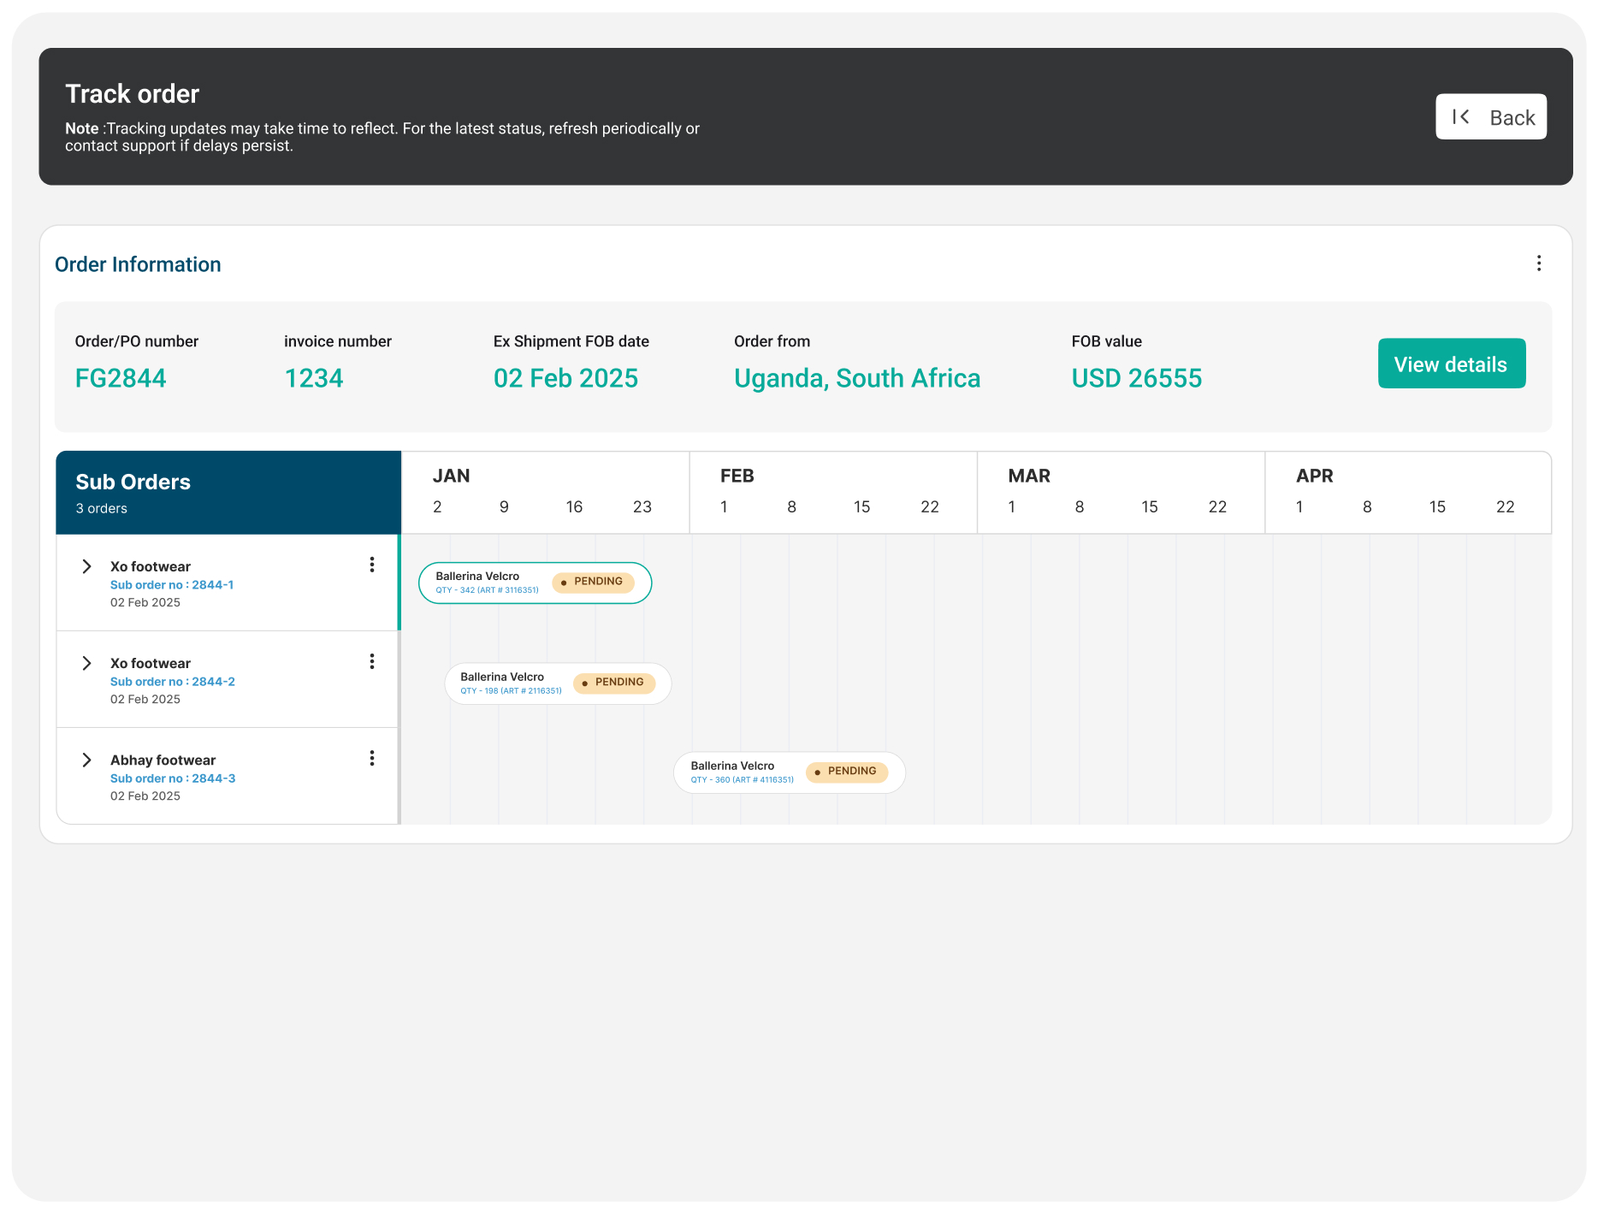Open Order Information three-dot menu
This screenshot has width=1598, height=1213.
[x=1538, y=263]
